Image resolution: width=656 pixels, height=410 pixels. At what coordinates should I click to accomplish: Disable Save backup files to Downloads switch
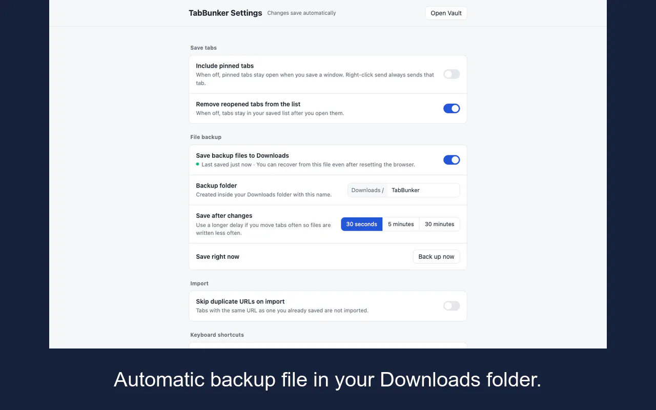tap(452, 160)
